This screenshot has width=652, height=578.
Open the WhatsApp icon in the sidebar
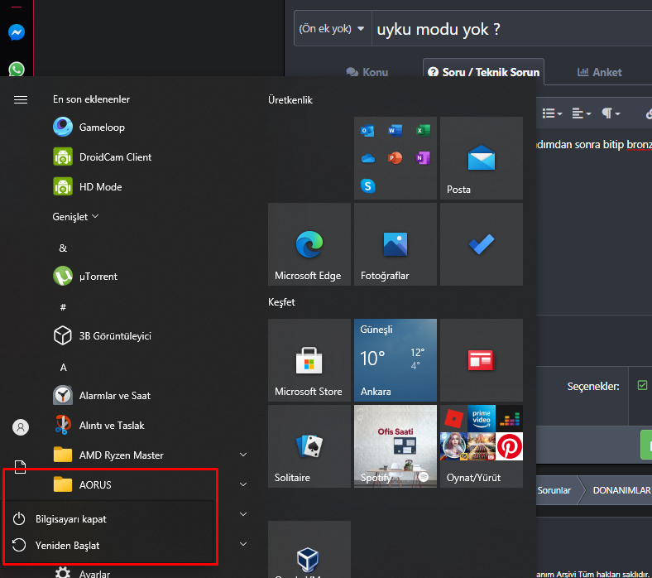17,69
